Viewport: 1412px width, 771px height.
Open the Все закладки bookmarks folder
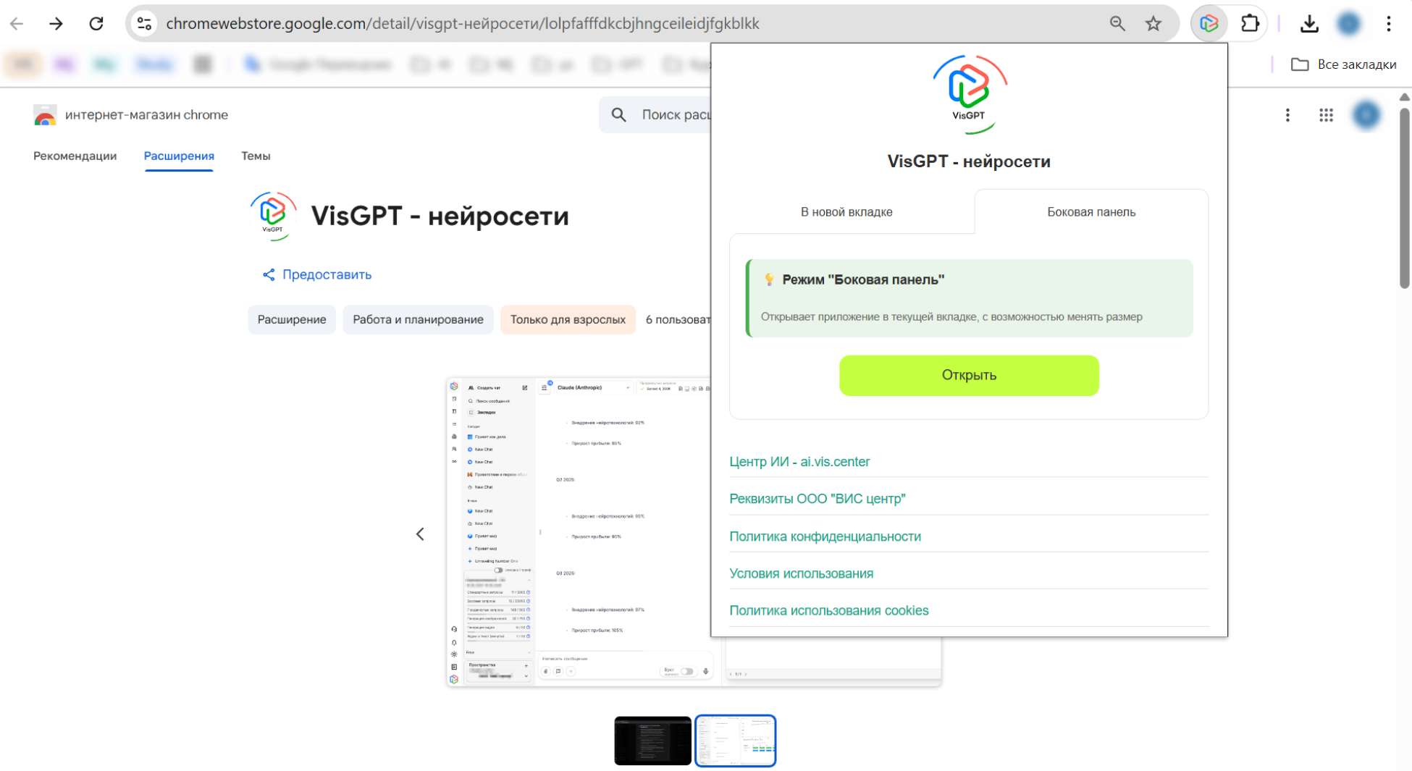[x=1343, y=64]
